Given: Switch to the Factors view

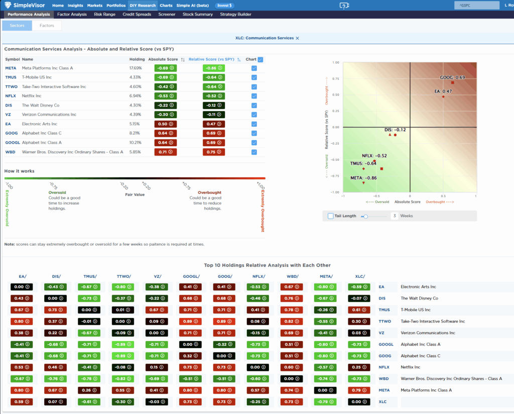Looking at the screenshot, I should pyautogui.click(x=46, y=24).
